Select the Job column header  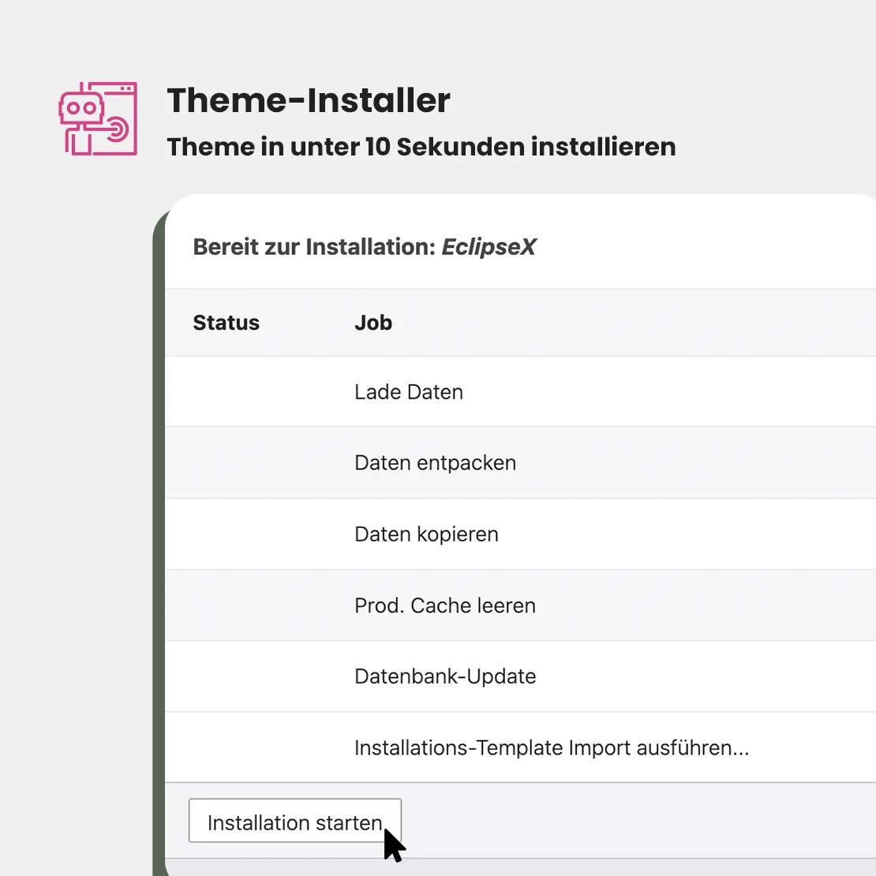[x=372, y=323]
